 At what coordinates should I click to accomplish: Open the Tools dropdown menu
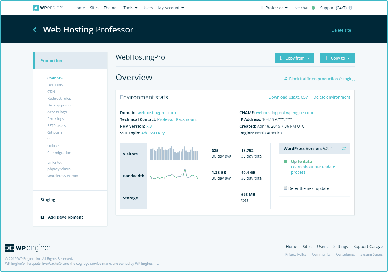point(130,8)
